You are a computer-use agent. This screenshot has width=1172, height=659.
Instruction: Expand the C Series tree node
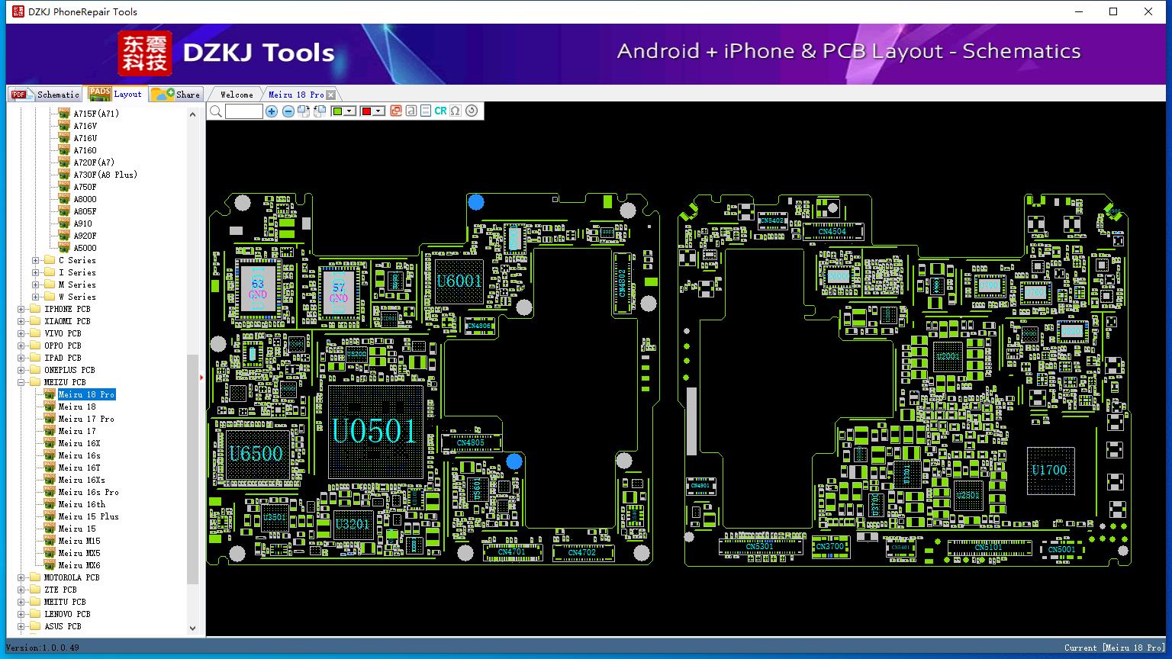[x=36, y=260]
